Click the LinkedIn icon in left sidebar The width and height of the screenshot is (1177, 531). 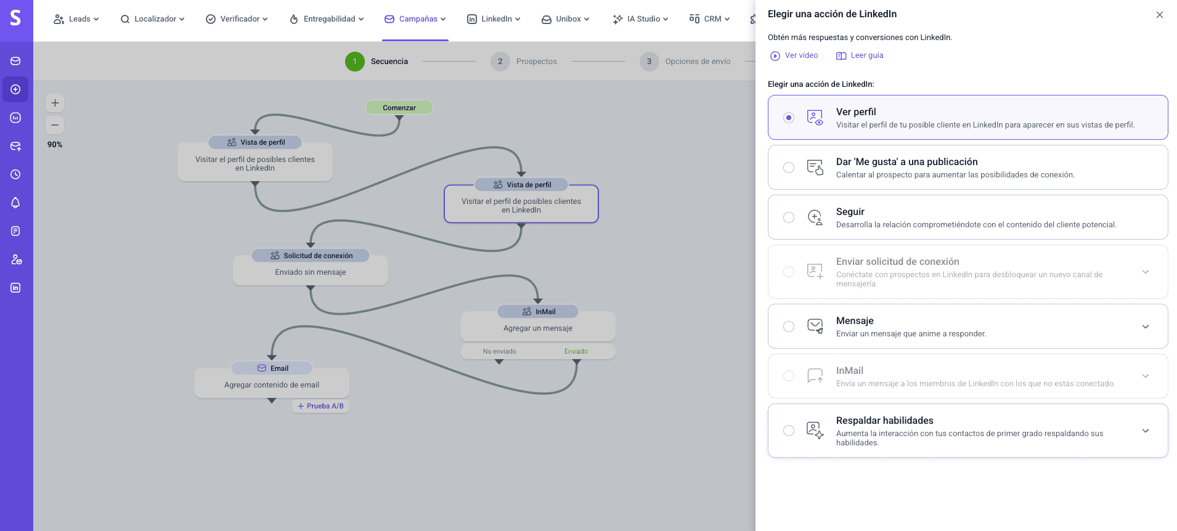tap(15, 288)
